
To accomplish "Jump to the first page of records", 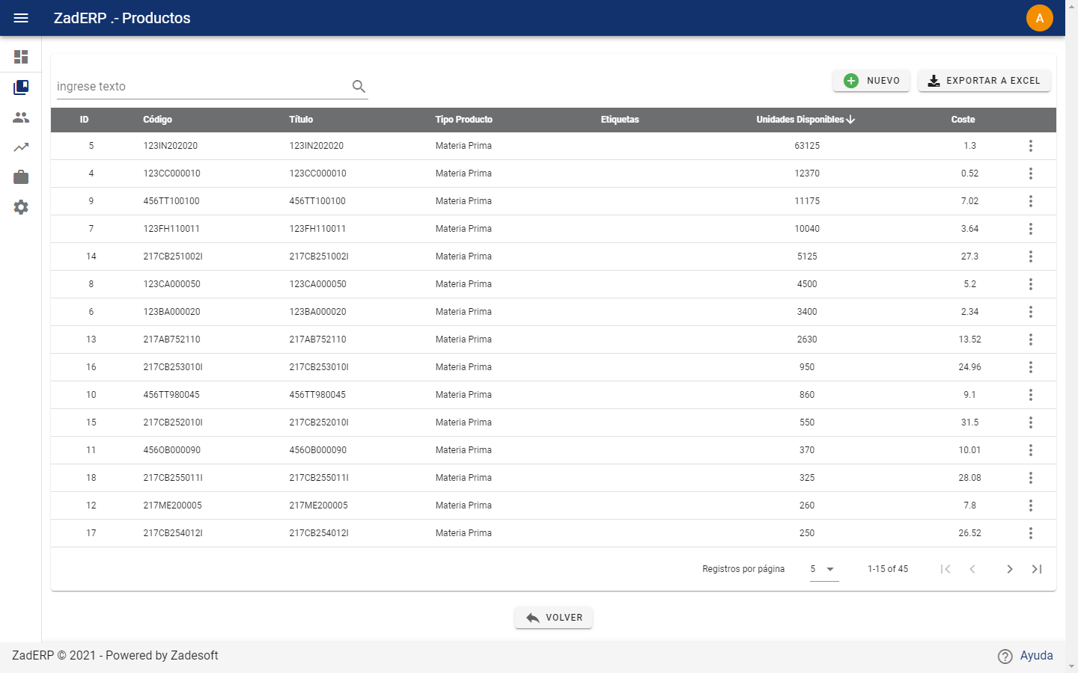I will point(945,569).
